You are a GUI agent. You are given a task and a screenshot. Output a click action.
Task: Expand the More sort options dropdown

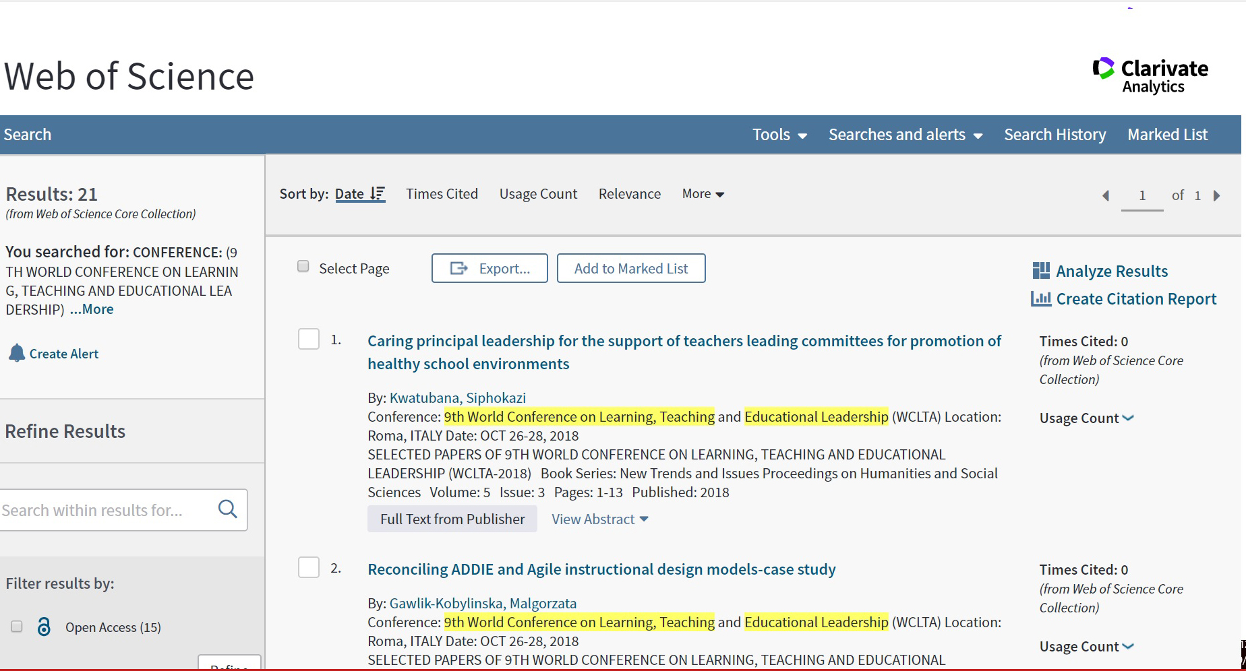tap(703, 194)
